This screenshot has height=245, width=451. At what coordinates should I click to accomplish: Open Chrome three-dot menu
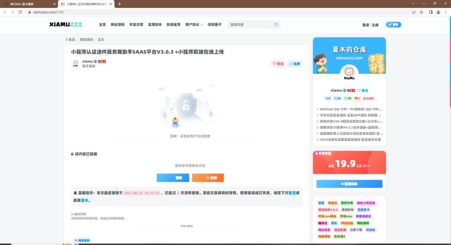pos(446,12)
